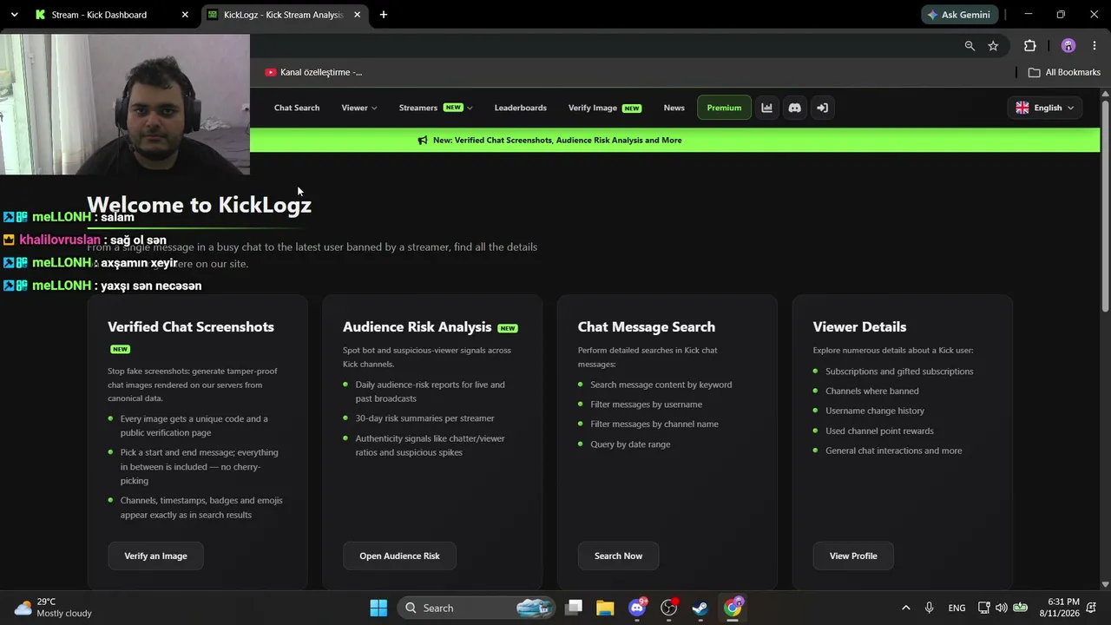Open the green announcement banner text link
Viewport: 1111px width, 625px height.
tap(557, 141)
